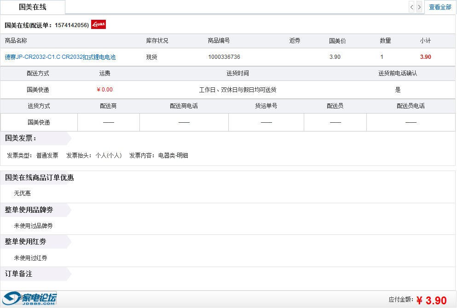Click the 国美在线商品订单优惠 heading

[39, 177]
